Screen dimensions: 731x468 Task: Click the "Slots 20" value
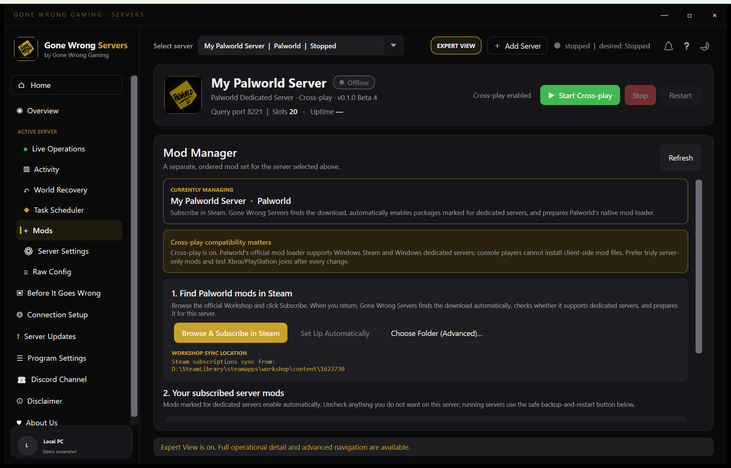pyautogui.click(x=285, y=111)
